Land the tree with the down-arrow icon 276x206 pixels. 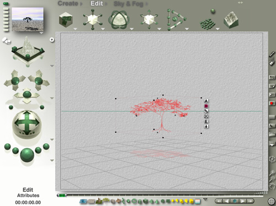point(206,127)
